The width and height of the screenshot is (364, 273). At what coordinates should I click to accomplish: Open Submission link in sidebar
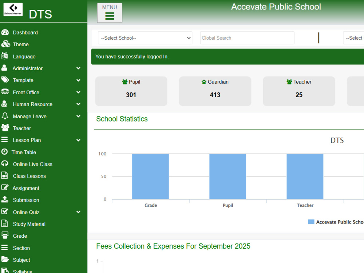26,200
